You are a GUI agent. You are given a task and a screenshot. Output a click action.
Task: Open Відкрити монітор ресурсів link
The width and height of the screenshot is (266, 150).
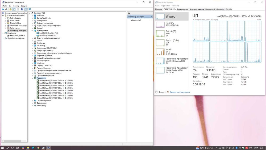click(x=180, y=92)
